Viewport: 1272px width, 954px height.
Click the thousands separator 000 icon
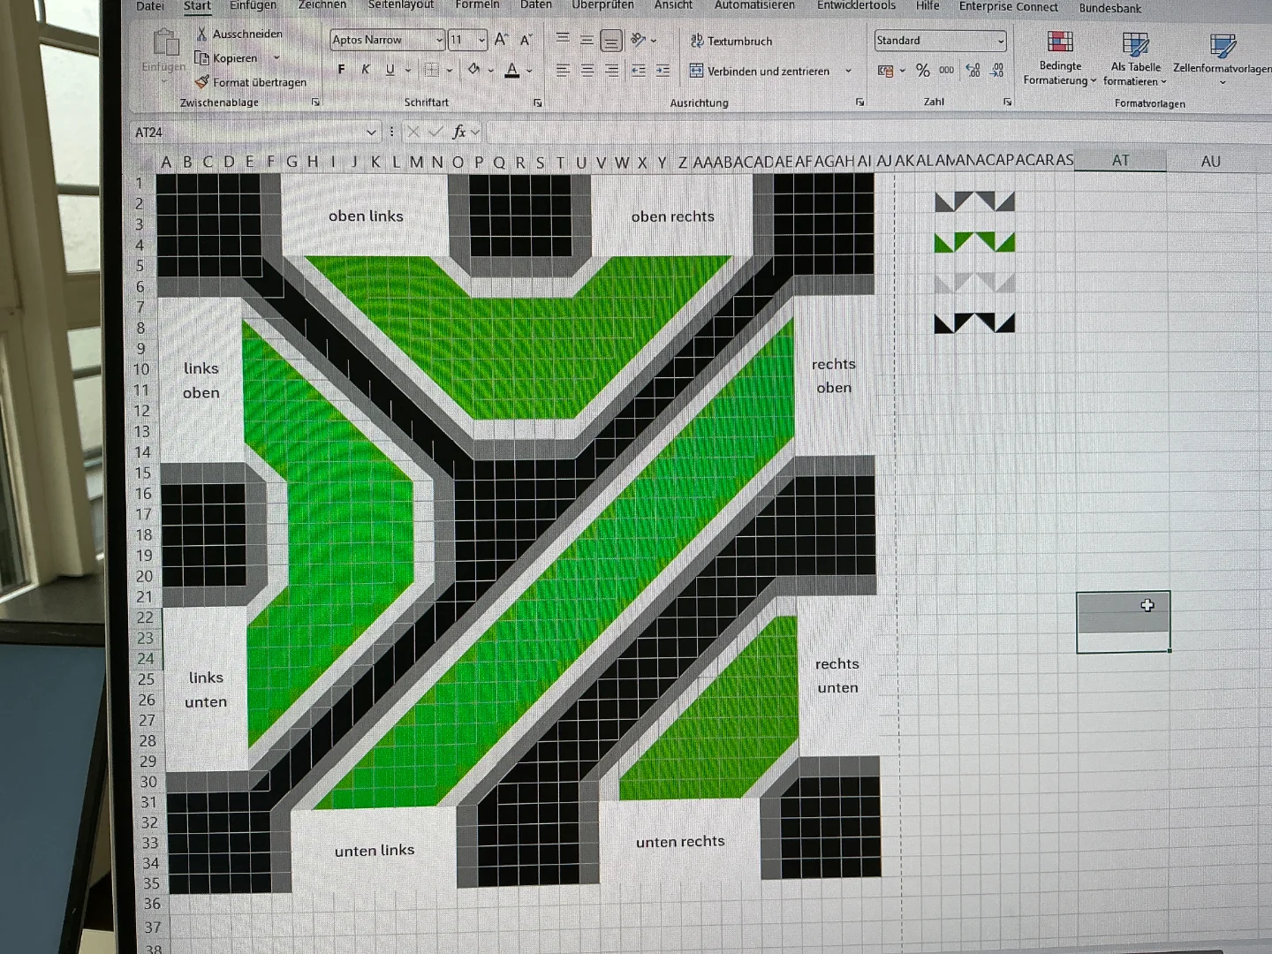point(947,70)
